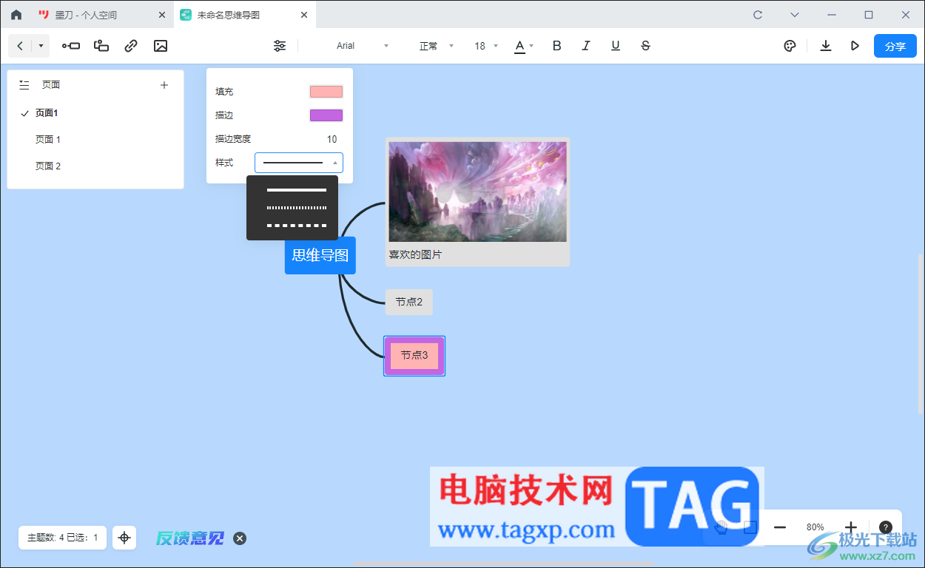Zoom out with the minus button
This screenshot has height=568, width=925.
pyautogui.click(x=779, y=527)
